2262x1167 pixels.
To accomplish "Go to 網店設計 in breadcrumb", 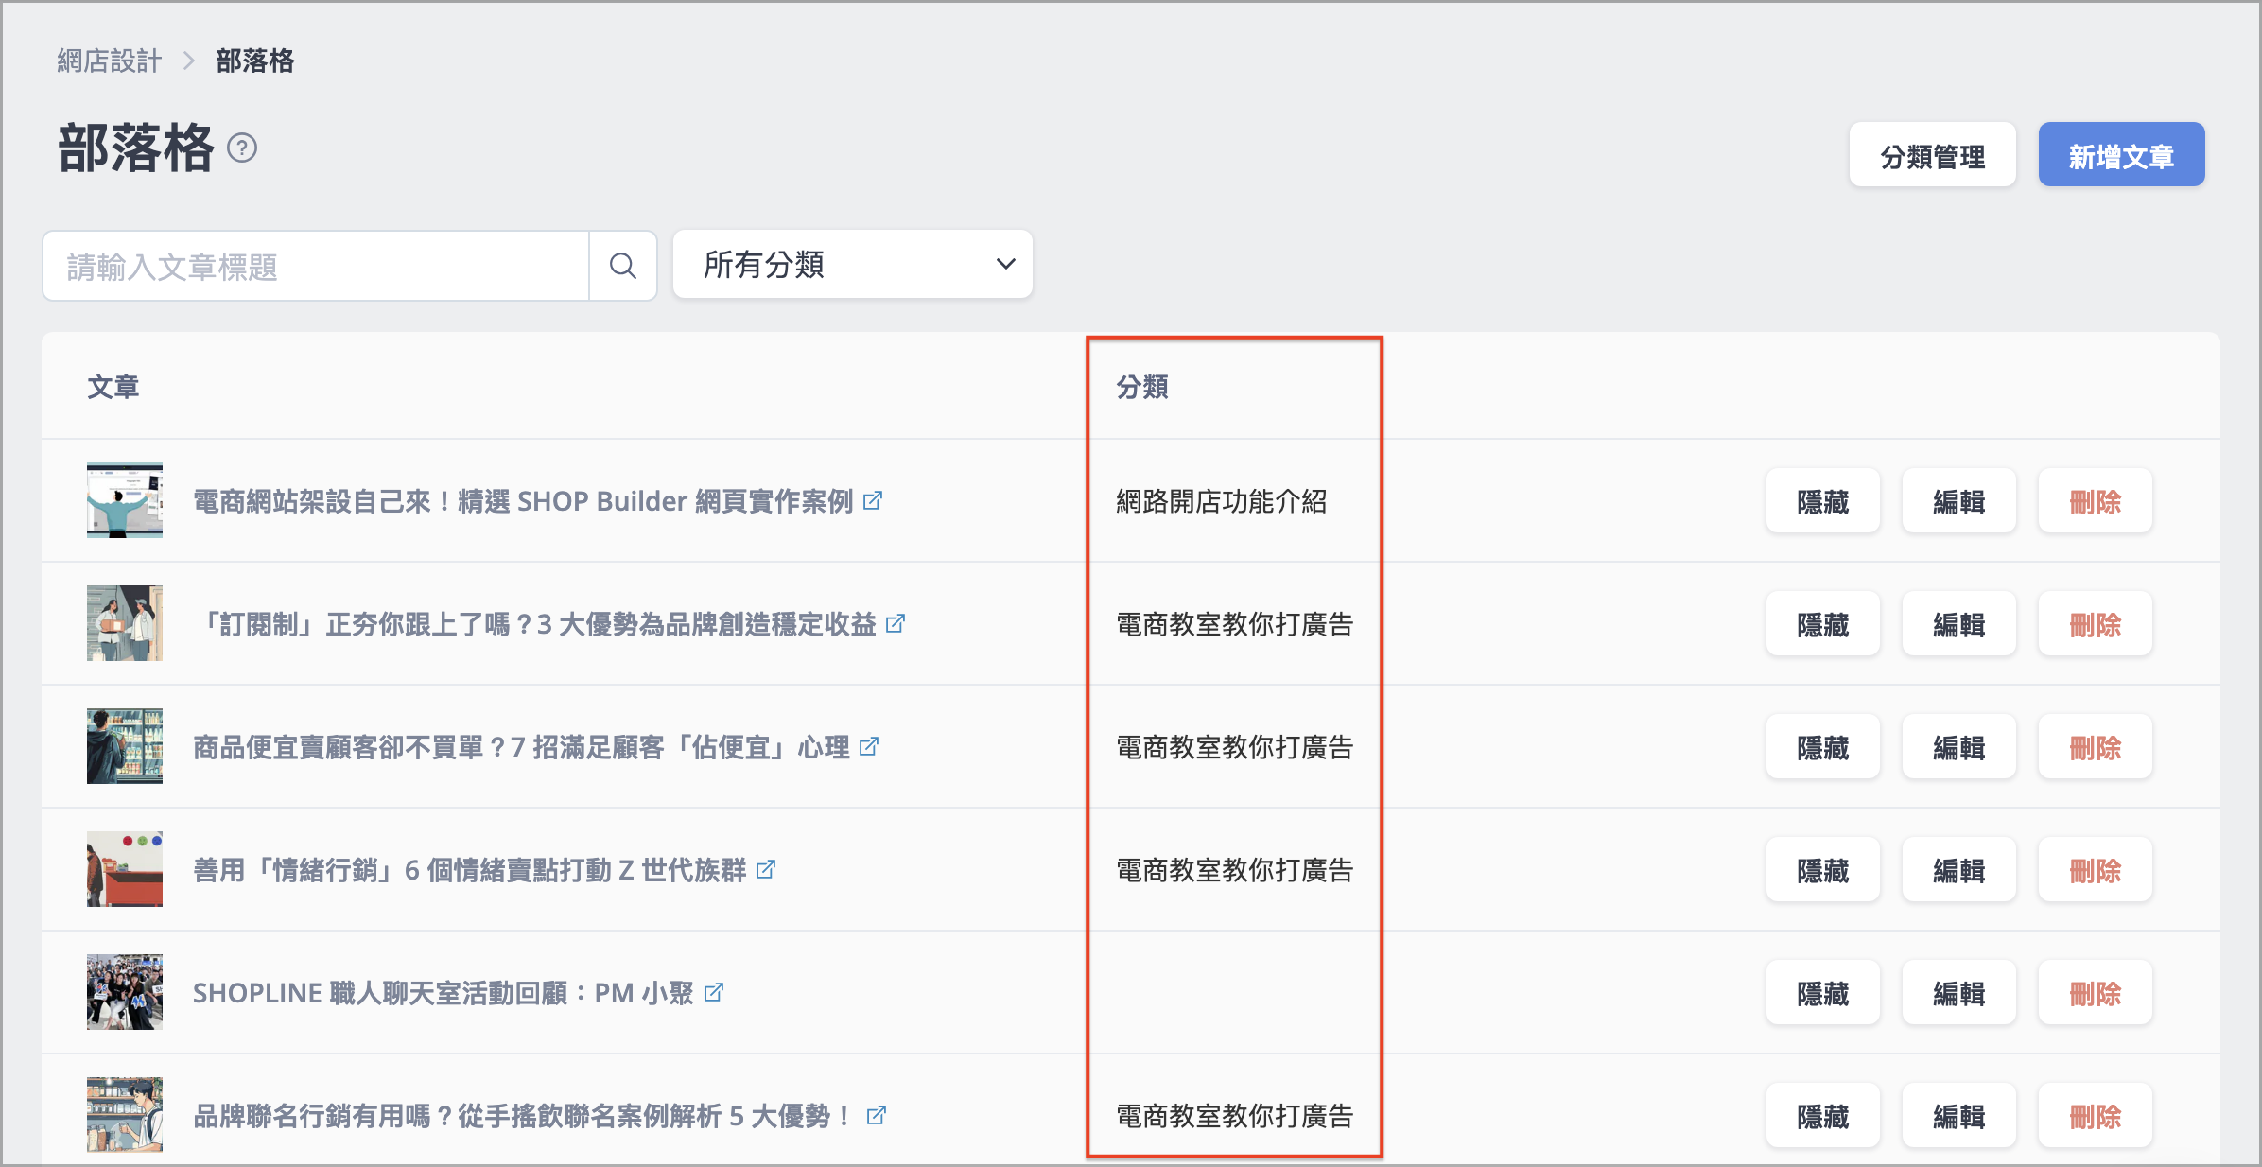I will tap(109, 61).
